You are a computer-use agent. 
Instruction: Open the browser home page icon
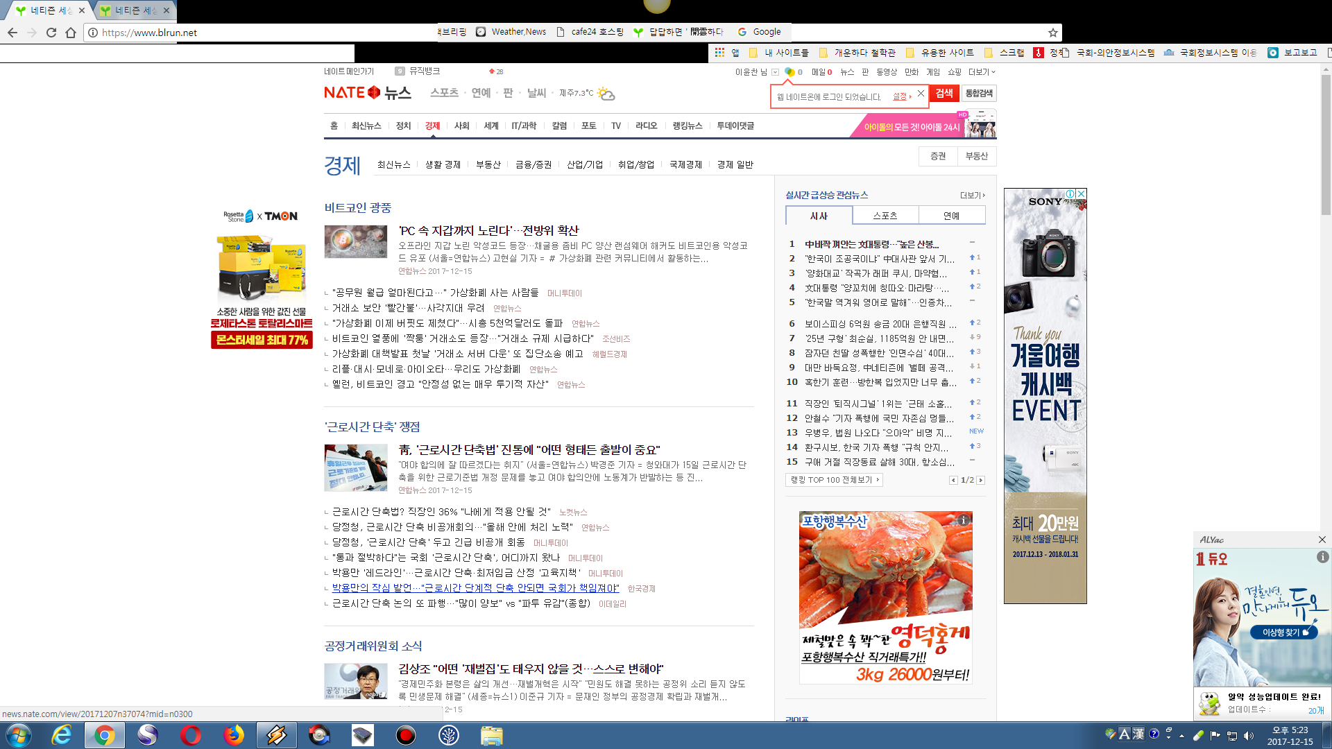[x=71, y=33]
